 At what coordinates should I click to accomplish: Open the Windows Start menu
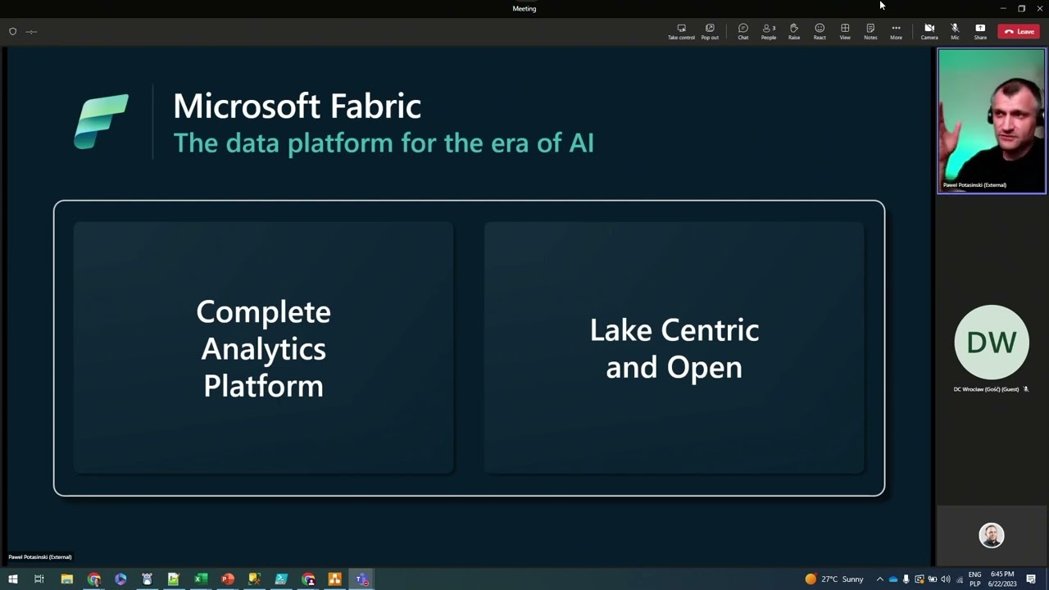point(12,579)
